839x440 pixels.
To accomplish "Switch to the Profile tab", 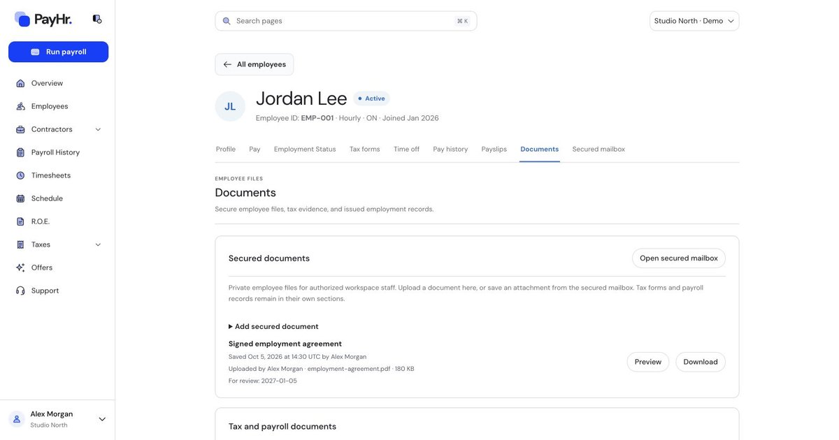I will (x=226, y=149).
